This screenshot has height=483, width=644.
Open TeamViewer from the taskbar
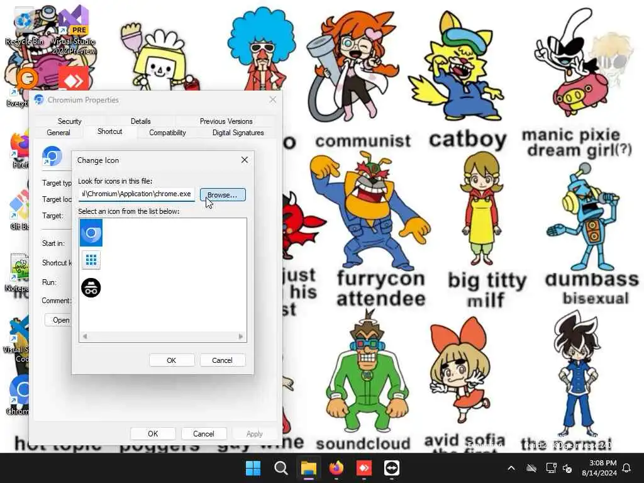tap(392, 468)
